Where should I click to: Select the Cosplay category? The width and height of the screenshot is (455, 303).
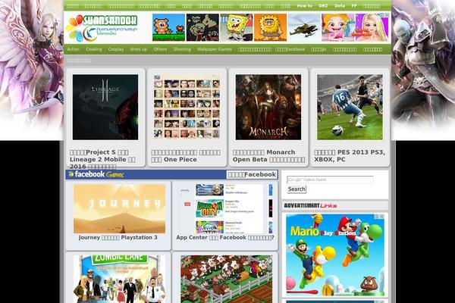116,49
